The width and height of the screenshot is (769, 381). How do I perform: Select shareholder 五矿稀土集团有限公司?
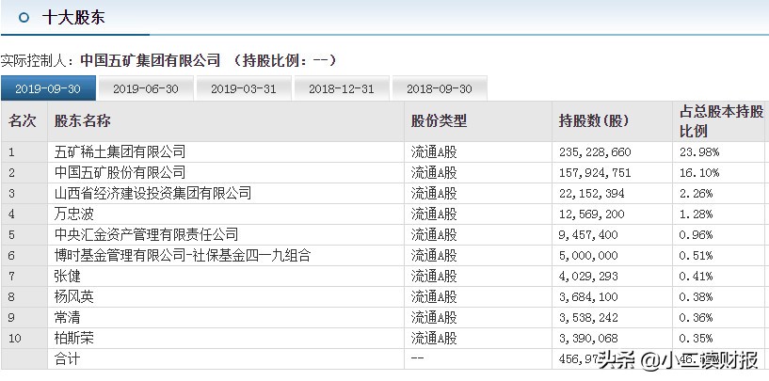(x=120, y=152)
